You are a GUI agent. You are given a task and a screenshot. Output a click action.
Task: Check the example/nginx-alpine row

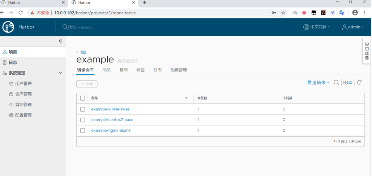point(82,131)
